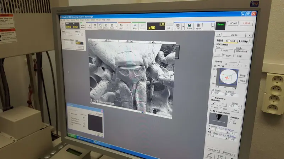Select the Z priority radio button
The image size is (284, 159).
(231, 120)
